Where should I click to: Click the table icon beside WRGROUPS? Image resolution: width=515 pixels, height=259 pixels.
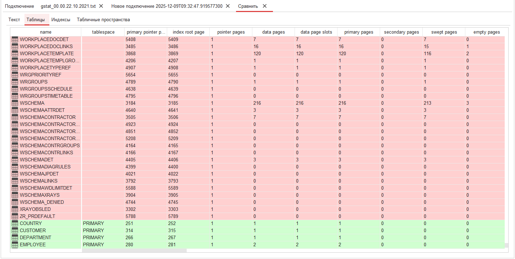click(15, 82)
